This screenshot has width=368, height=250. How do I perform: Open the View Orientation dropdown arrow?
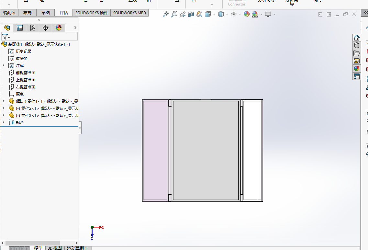[214, 15]
